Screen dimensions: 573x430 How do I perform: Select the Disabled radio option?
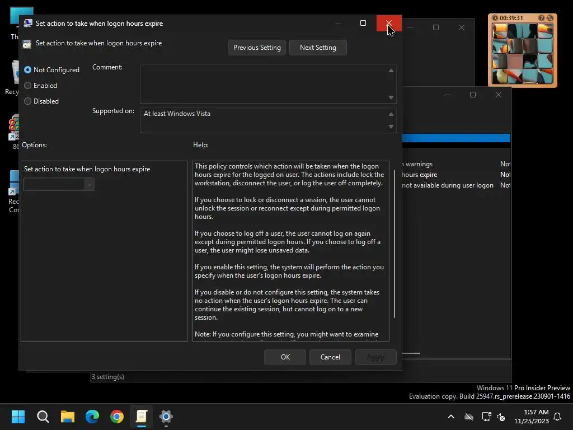point(28,101)
